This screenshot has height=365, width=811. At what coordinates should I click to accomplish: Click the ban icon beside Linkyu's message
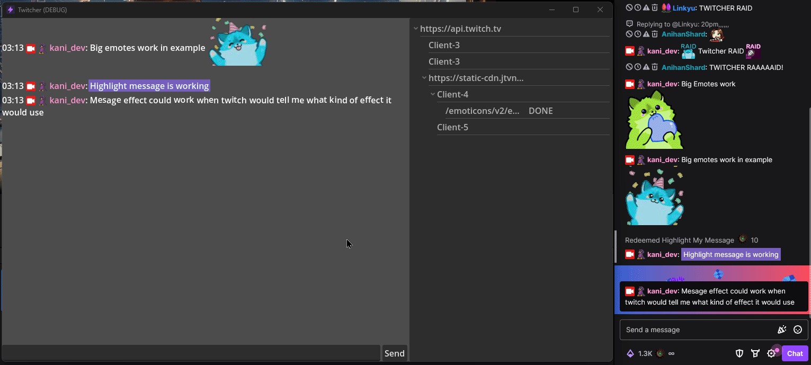tap(629, 8)
